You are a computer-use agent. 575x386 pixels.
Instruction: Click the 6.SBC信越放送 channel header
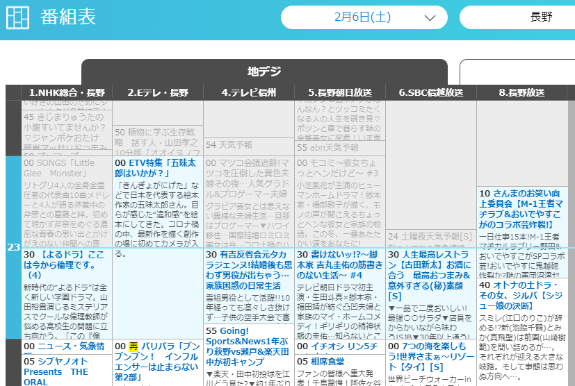(431, 92)
